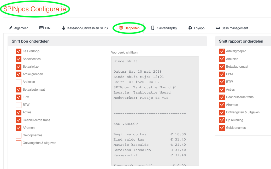The height and width of the screenshot is (169, 271).
Task: Uncheck BTW in Shift rapport onderdelen
Action: point(222,82)
